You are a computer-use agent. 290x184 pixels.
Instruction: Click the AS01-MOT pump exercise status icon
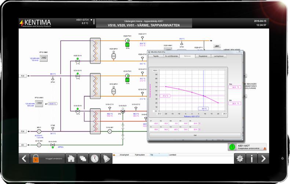point(232,147)
